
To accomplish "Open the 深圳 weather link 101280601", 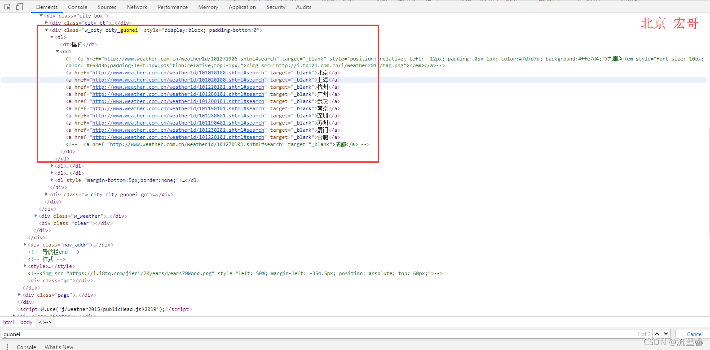I will click(178, 116).
